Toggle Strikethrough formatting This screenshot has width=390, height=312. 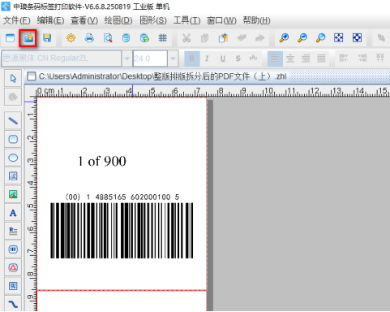pyautogui.click(x=238, y=58)
